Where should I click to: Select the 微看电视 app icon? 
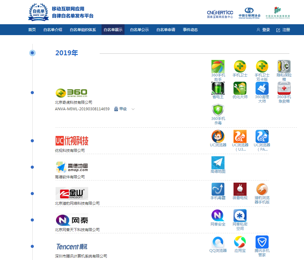pos(240,189)
